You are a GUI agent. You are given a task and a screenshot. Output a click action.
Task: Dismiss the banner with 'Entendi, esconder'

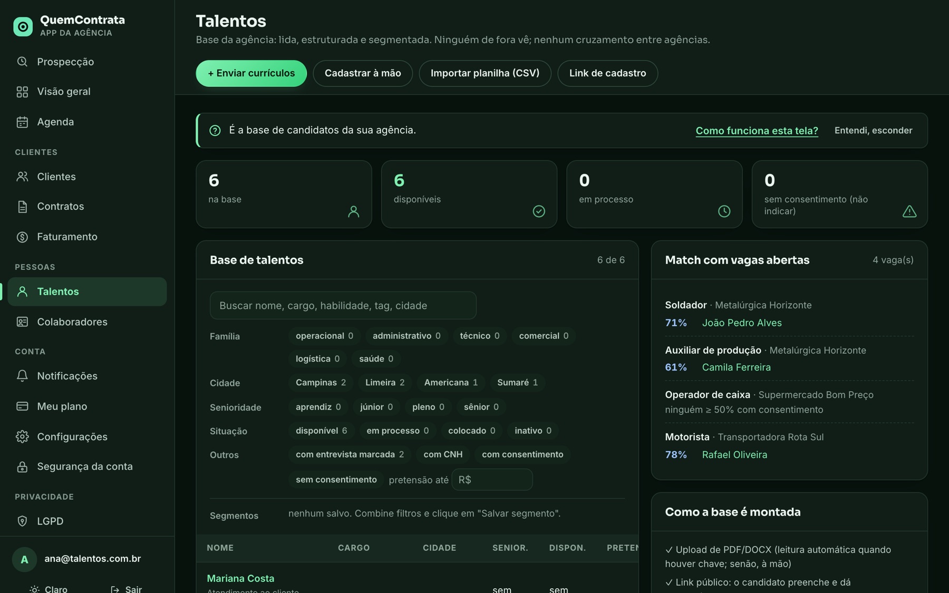pos(874,130)
